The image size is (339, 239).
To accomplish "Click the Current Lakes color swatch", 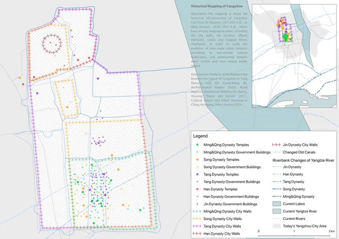I will tap(276, 204).
